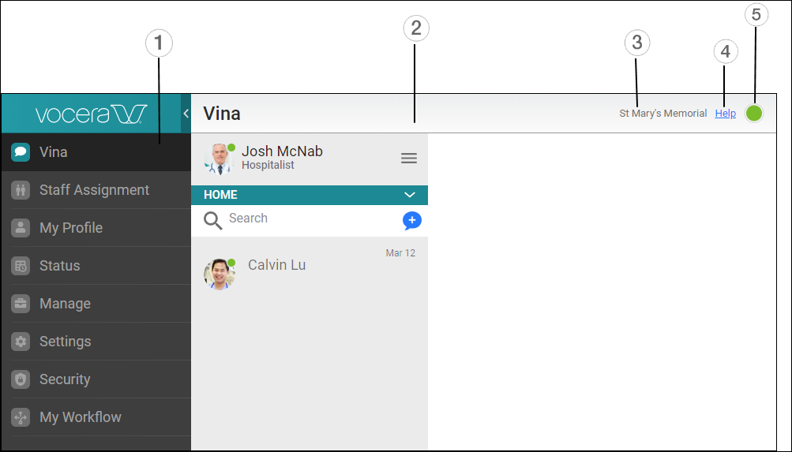Click the St Mary's Memorial facility name
Screen dimensions: 792x452
[x=663, y=114]
